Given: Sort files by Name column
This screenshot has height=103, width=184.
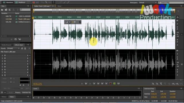Looking at the screenshot, I should (x=17, y=13).
